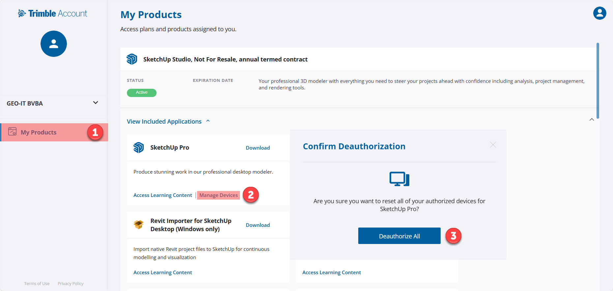This screenshot has width=613, height=291.
Task: Open account menu icon at top right
Action: click(599, 13)
